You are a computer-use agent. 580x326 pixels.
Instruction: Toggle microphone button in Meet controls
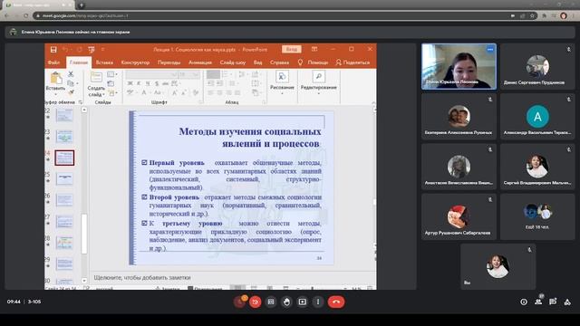tap(239, 302)
